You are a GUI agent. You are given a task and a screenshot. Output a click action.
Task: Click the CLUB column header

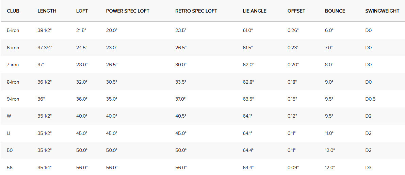pos(13,11)
